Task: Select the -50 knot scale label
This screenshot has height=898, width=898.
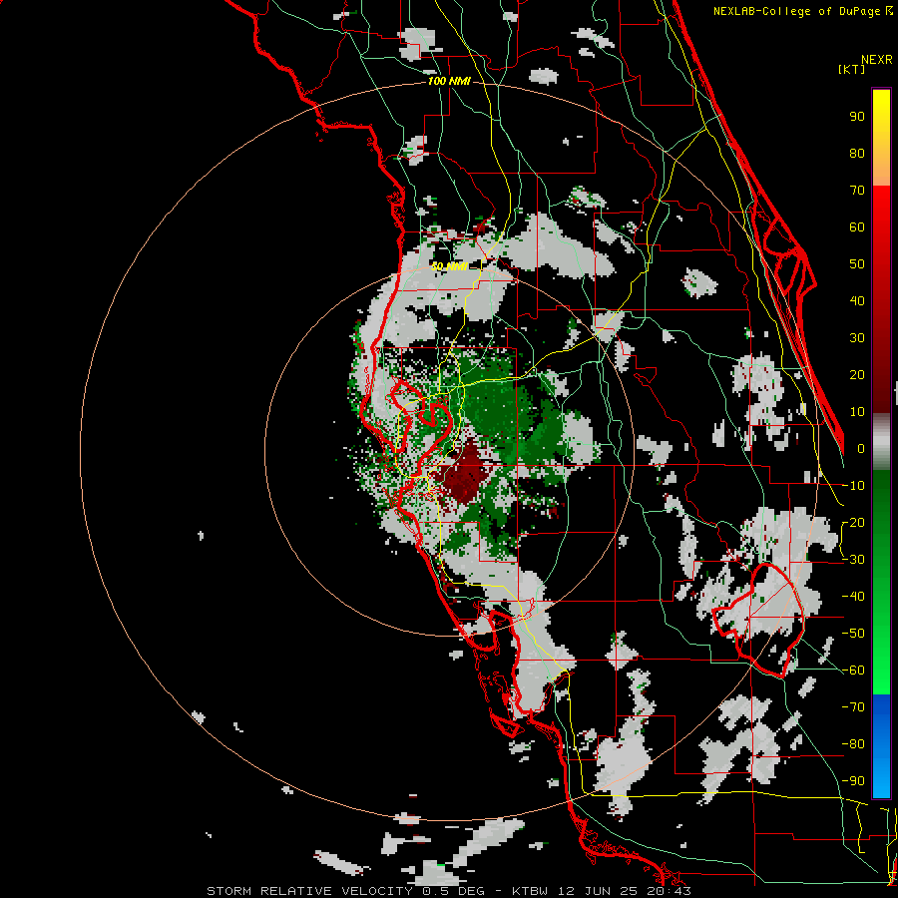Action: coord(853,634)
